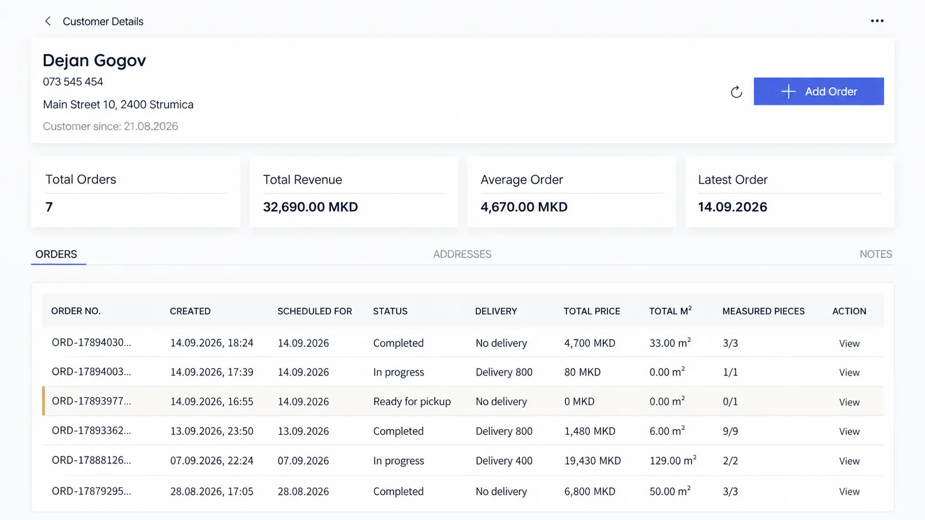Click the CREATED column header
Image resolution: width=925 pixels, height=520 pixels.
190,311
